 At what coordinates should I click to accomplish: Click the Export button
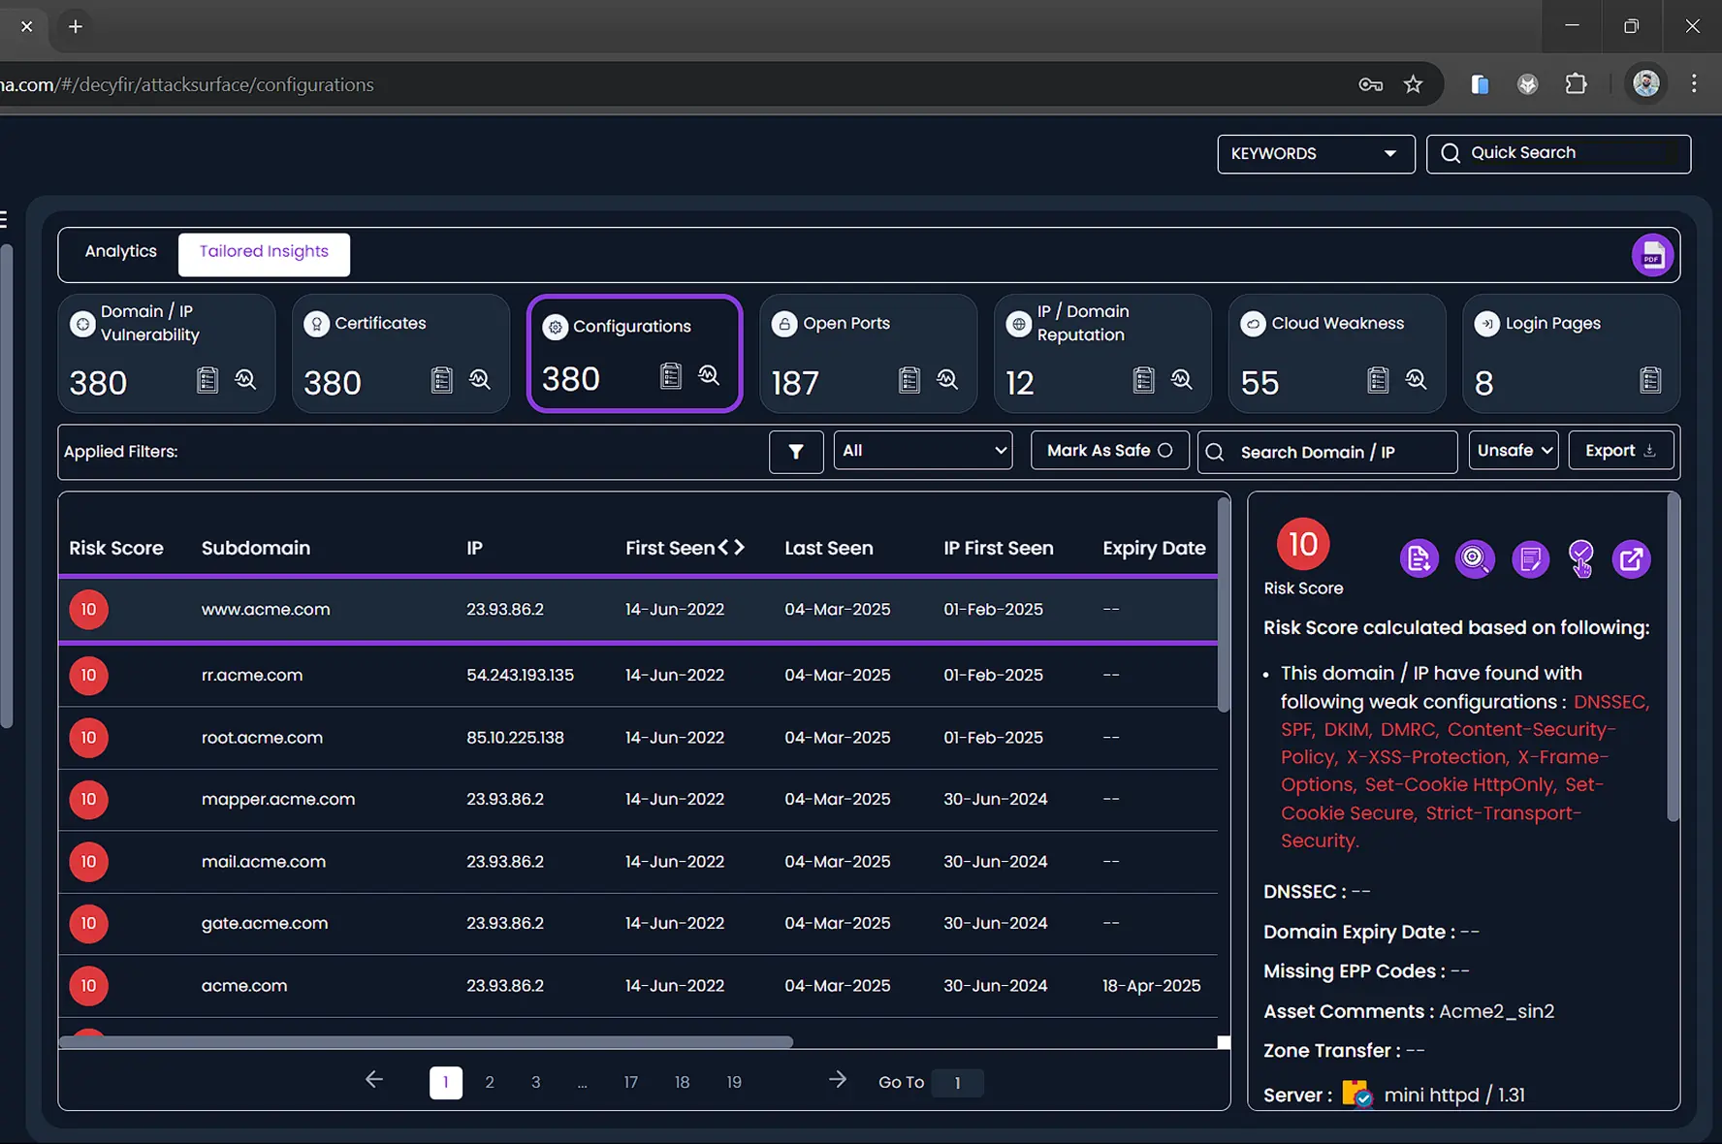1619,451
